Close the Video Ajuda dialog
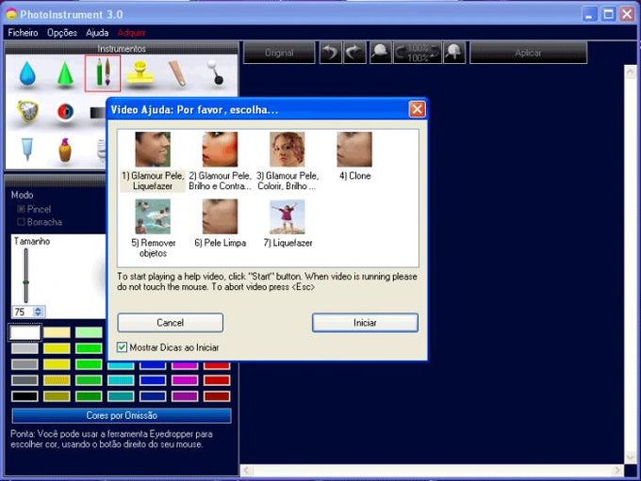The image size is (641, 481). click(x=417, y=109)
